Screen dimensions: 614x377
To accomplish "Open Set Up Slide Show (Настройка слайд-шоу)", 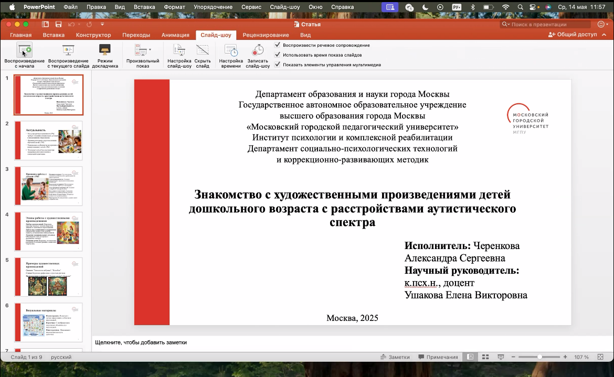I will pyautogui.click(x=179, y=50).
